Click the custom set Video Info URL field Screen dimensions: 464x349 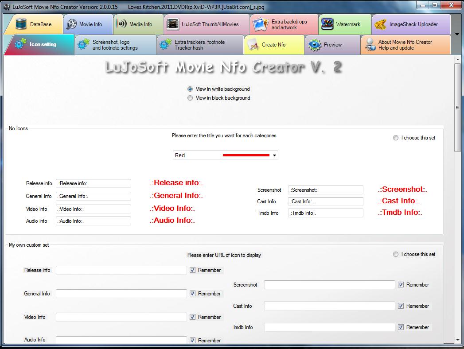(121, 317)
